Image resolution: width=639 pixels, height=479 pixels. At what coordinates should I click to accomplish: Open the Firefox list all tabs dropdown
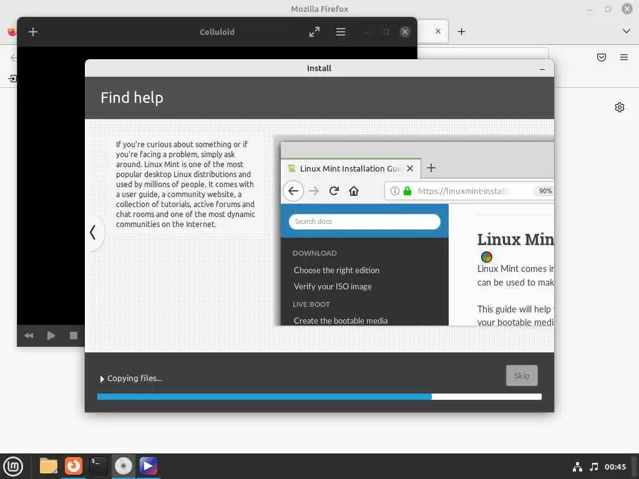click(x=627, y=31)
